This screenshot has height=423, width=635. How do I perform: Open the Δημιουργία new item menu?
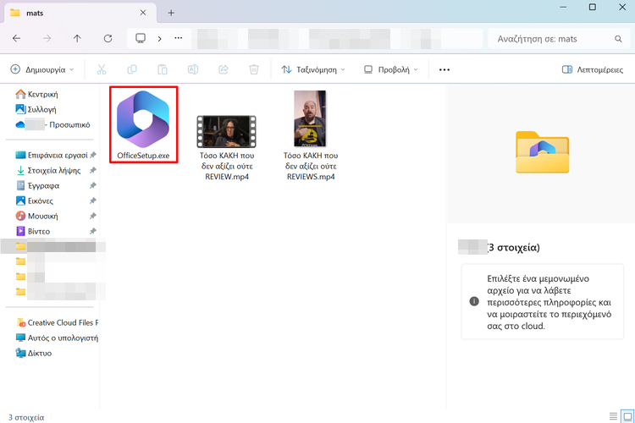[x=42, y=69]
